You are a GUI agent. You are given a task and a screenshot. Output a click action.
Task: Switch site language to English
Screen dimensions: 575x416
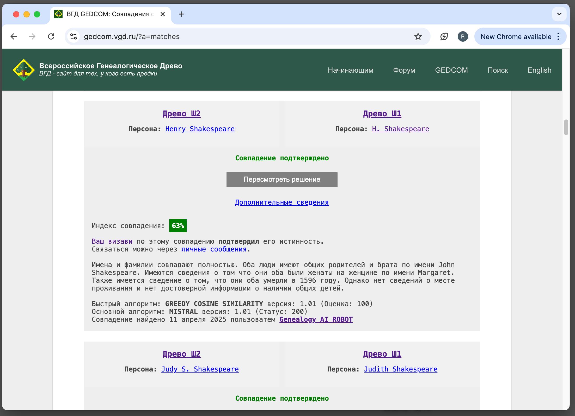(x=539, y=70)
